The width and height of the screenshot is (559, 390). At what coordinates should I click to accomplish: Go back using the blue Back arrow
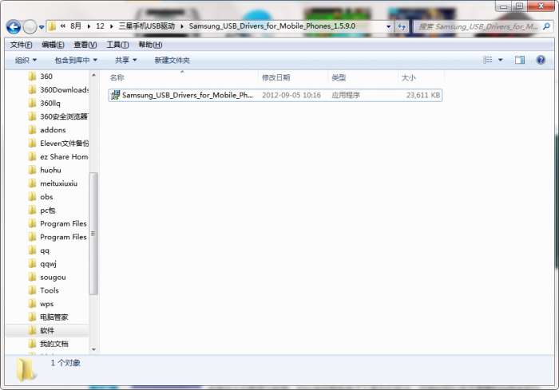14,26
